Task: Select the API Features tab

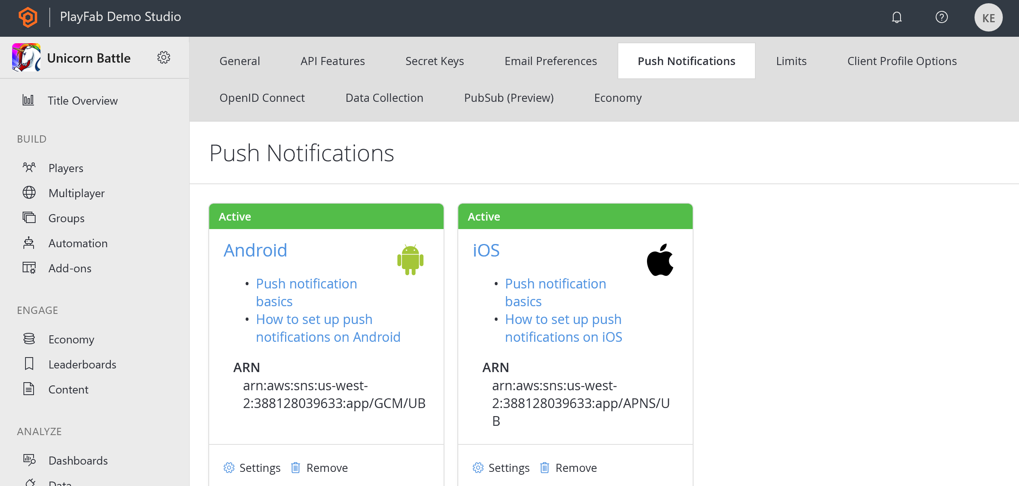Action: (x=332, y=61)
